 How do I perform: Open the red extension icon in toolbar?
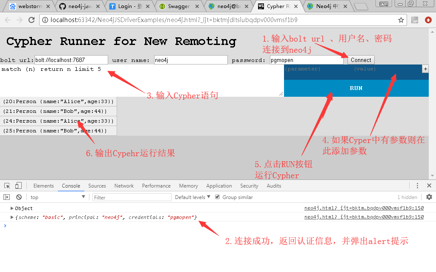(428, 20)
